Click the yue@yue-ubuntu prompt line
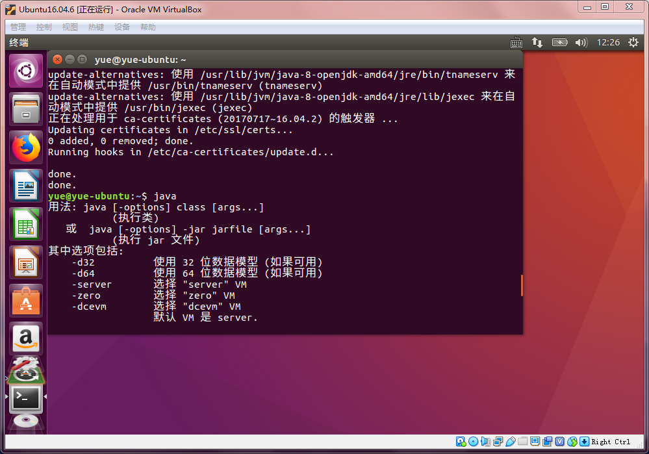Viewport: 649px width, 454px height. point(112,196)
